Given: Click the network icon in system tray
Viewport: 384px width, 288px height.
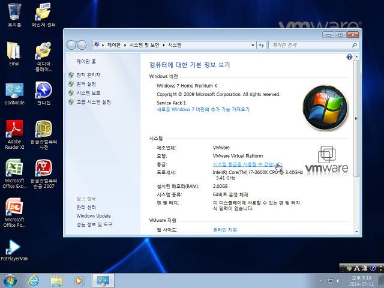Looking at the screenshot, I should pos(330,281).
